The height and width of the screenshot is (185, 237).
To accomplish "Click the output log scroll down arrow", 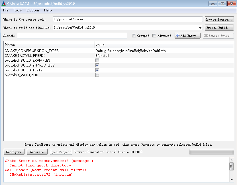I will coord(231,180).
